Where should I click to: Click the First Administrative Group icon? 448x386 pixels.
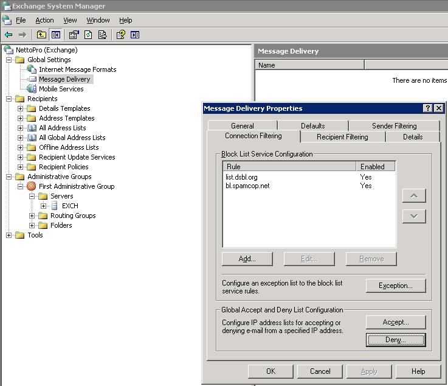pos(32,186)
